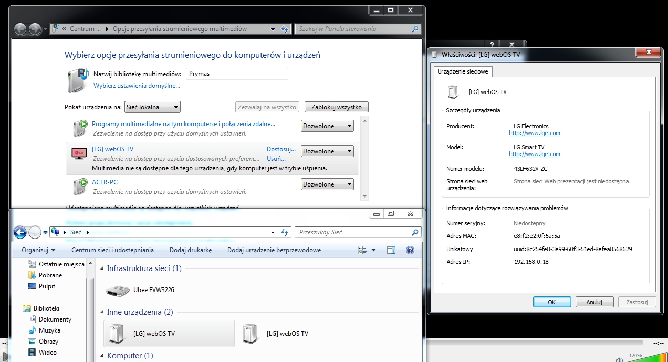Go back in the media streaming window
Image resolution: width=668 pixels, height=362 pixels.
(x=20, y=29)
